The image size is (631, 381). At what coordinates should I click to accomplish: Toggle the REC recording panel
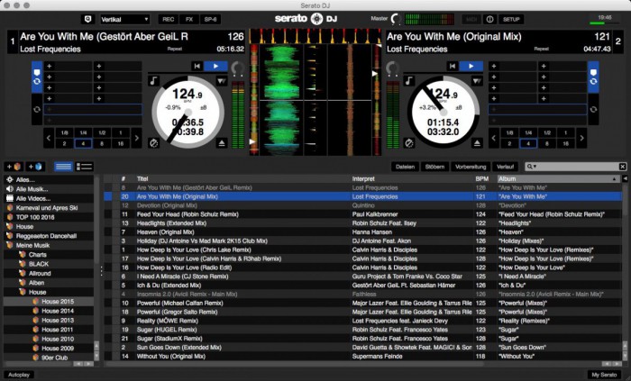click(x=169, y=19)
